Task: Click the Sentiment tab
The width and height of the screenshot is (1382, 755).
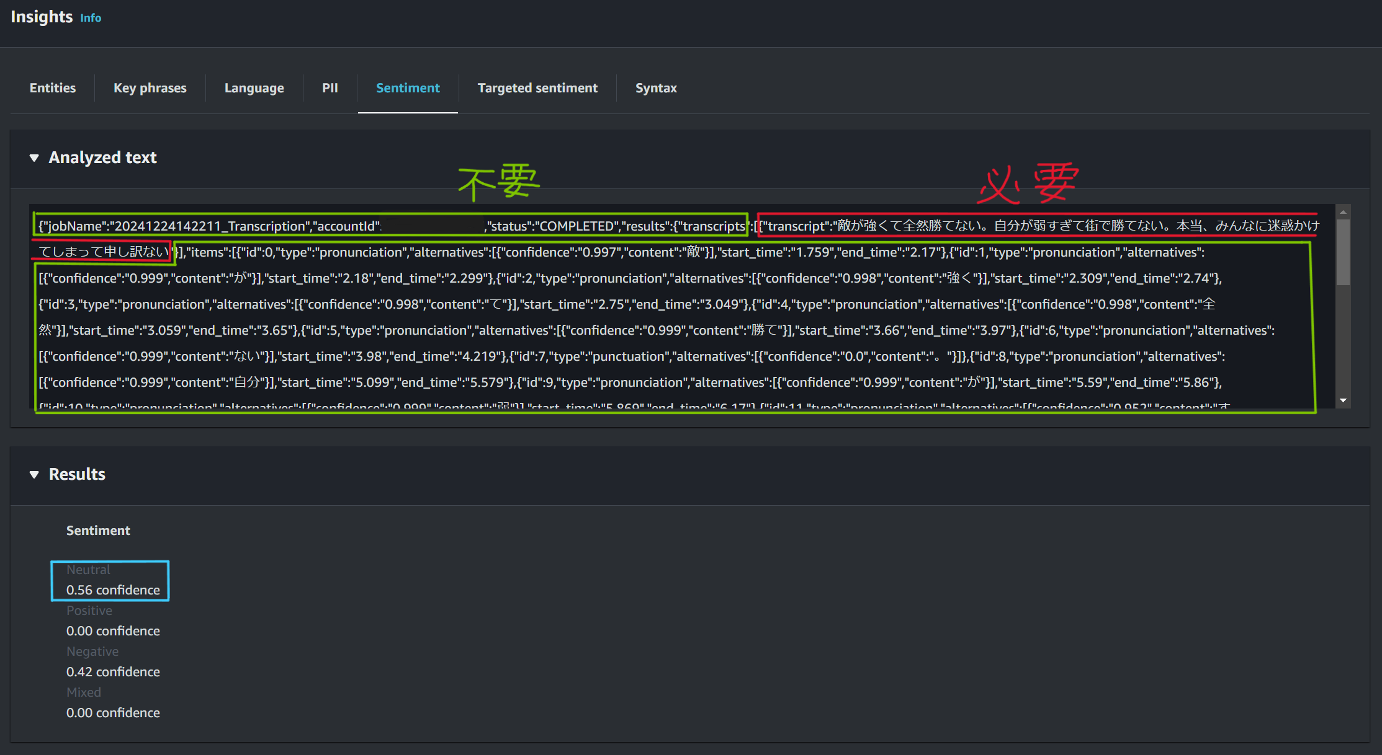Action: [408, 88]
